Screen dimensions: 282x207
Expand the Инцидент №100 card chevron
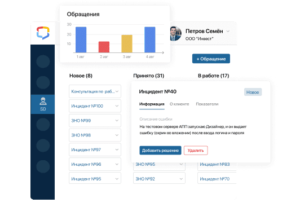pyautogui.click(x=117, y=106)
